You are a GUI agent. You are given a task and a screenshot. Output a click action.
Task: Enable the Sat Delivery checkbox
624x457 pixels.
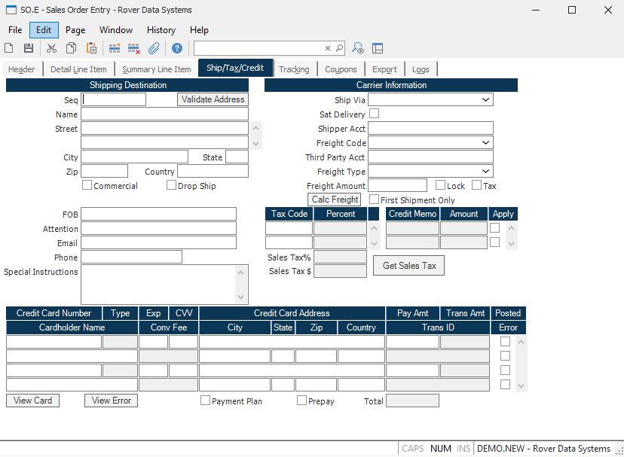(x=374, y=114)
